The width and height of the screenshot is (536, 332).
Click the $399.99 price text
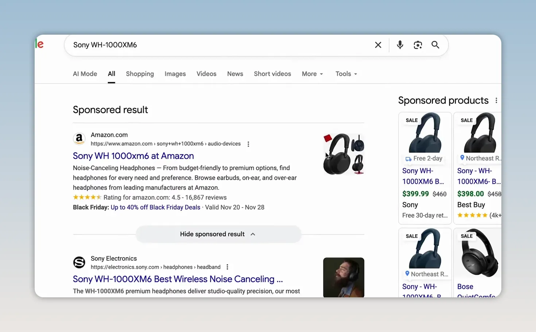pos(416,194)
